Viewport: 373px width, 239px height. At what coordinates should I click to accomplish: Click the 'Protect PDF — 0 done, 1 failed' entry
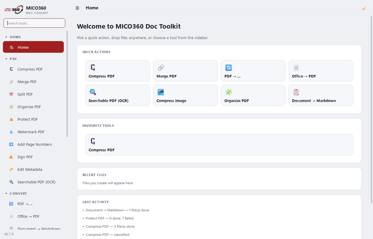pos(110,218)
